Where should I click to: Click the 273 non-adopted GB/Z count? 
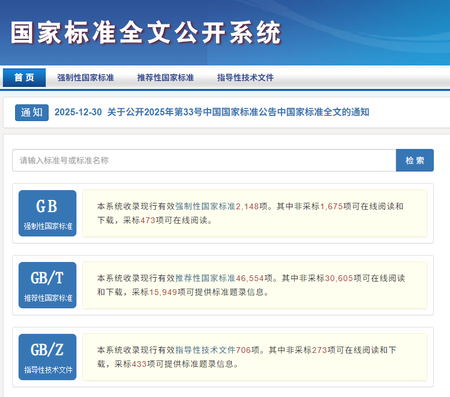(x=320, y=350)
